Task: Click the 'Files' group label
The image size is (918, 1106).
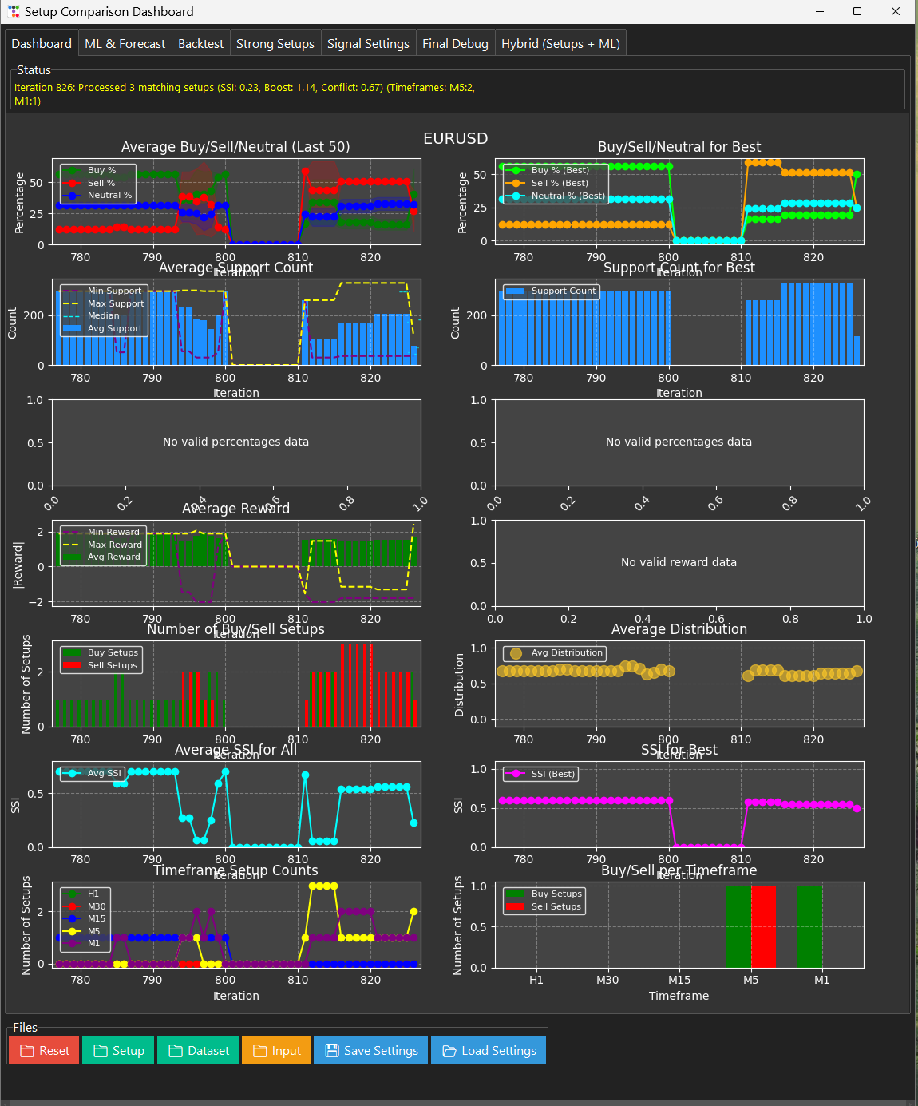Action: pos(25,1028)
